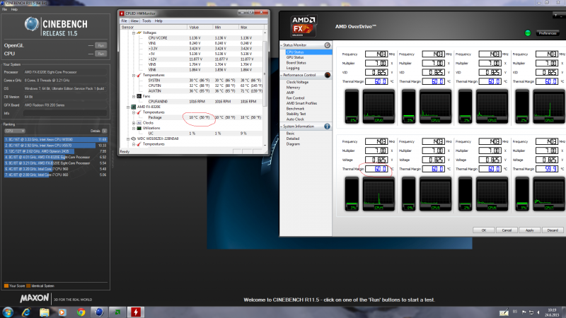Click Discard in AMD OverDrive

click(x=553, y=230)
